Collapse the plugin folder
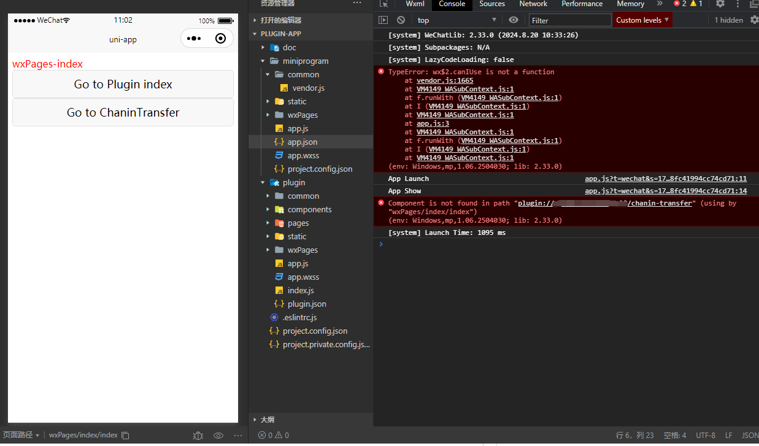 click(x=263, y=182)
